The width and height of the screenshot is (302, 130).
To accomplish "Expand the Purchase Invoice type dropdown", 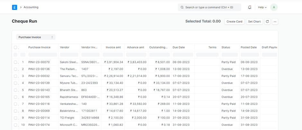I will click(x=36, y=37).
